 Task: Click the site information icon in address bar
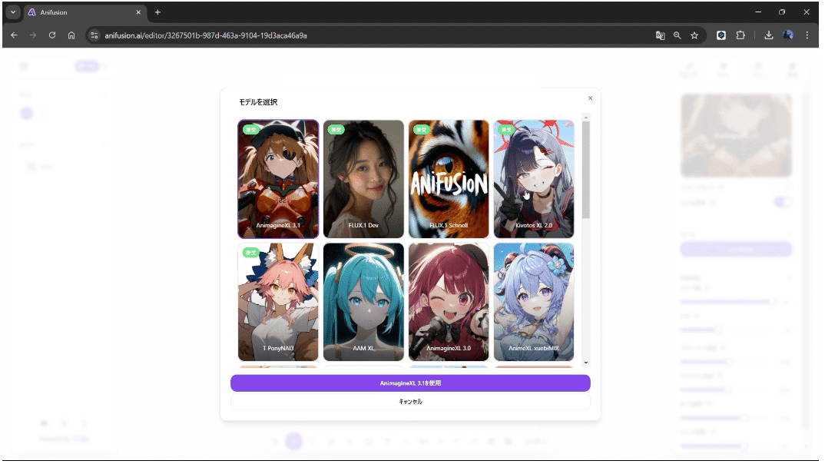click(x=94, y=35)
